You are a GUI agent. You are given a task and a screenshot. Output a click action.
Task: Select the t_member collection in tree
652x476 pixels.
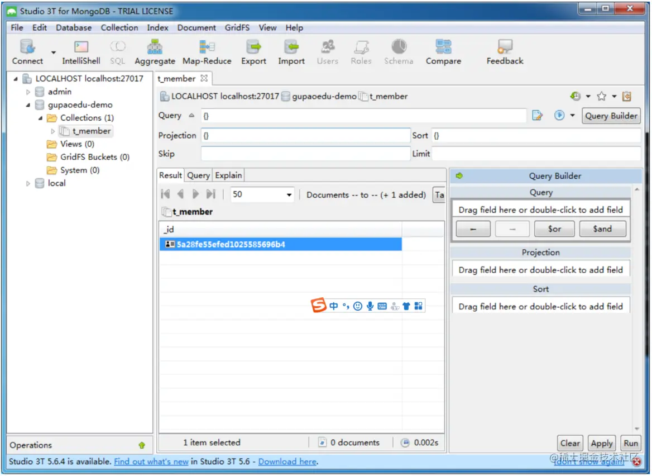pyautogui.click(x=85, y=131)
